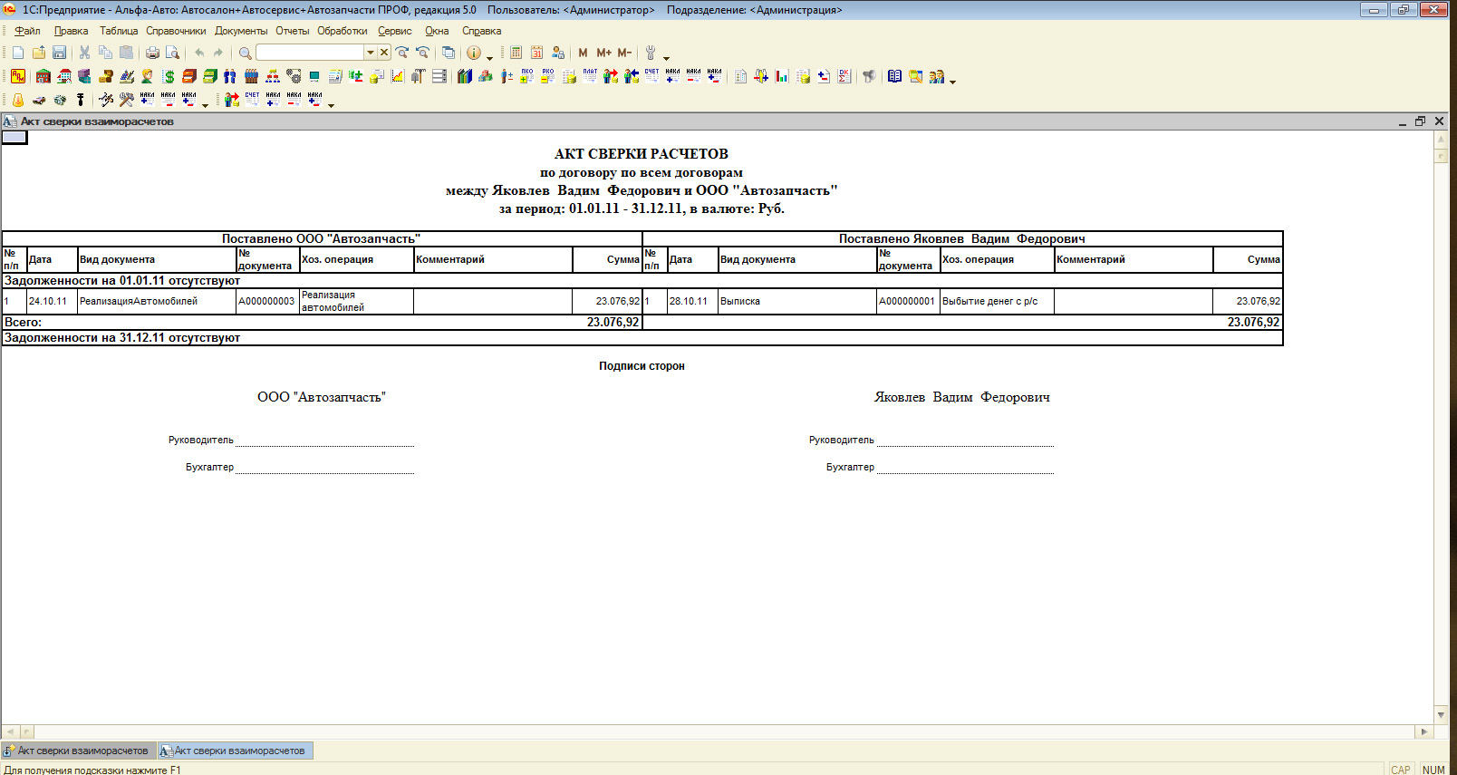1457x775 pixels.
Task: Switch to first Акт сверки взаиморасчетов tab
Action: tap(77, 751)
